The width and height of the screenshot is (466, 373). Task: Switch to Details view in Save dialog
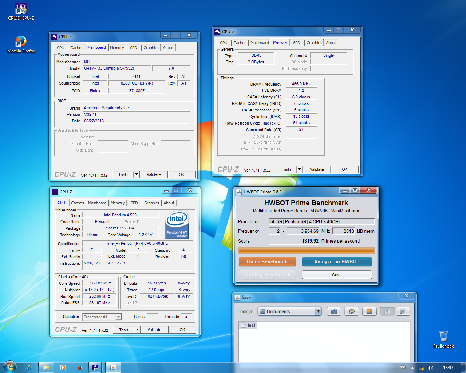pos(403,311)
